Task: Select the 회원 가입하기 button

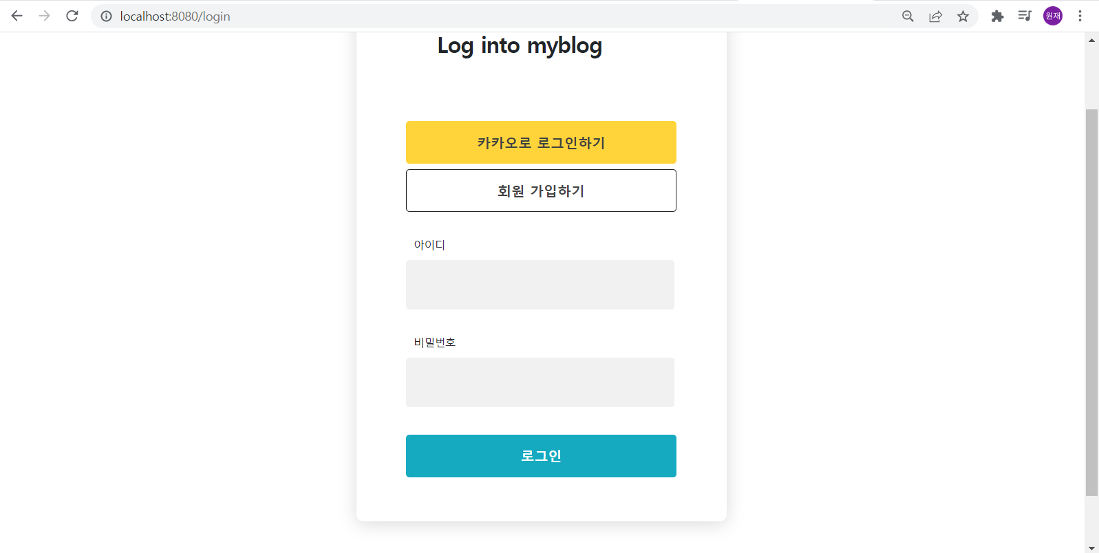Action: tap(541, 191)
